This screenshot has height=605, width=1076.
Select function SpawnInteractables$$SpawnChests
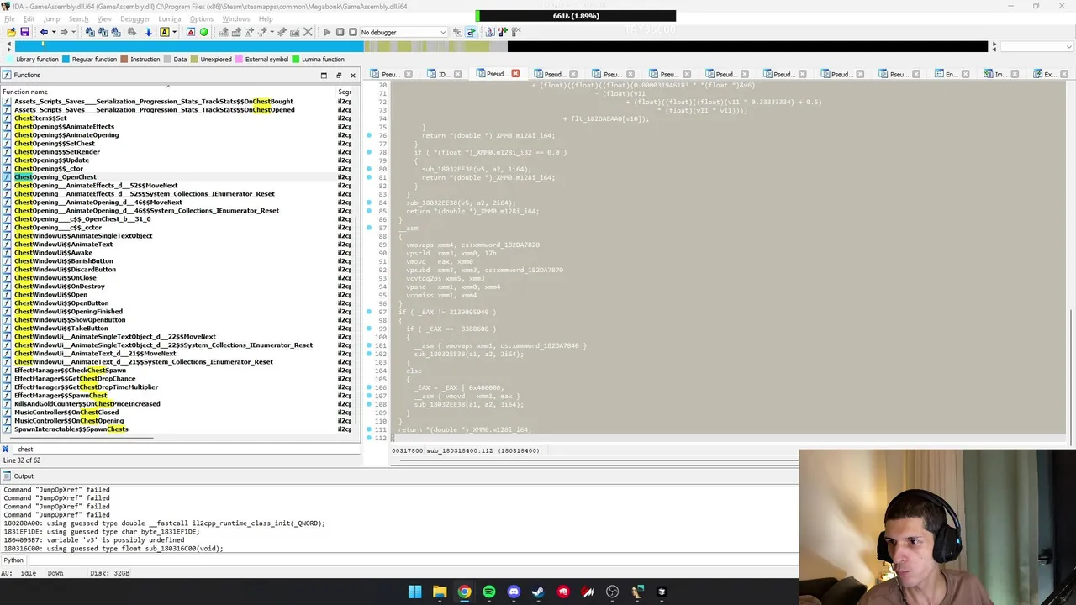click(x=71, y=429)
